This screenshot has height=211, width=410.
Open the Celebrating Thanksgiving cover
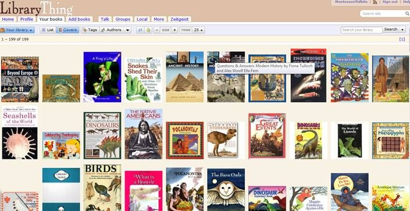pyautogui.click(x=61, y=145)
